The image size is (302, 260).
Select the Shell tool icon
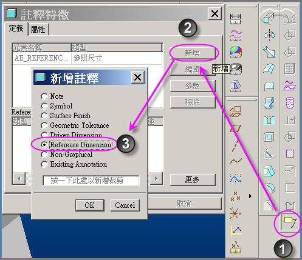[x=269, y=137]
